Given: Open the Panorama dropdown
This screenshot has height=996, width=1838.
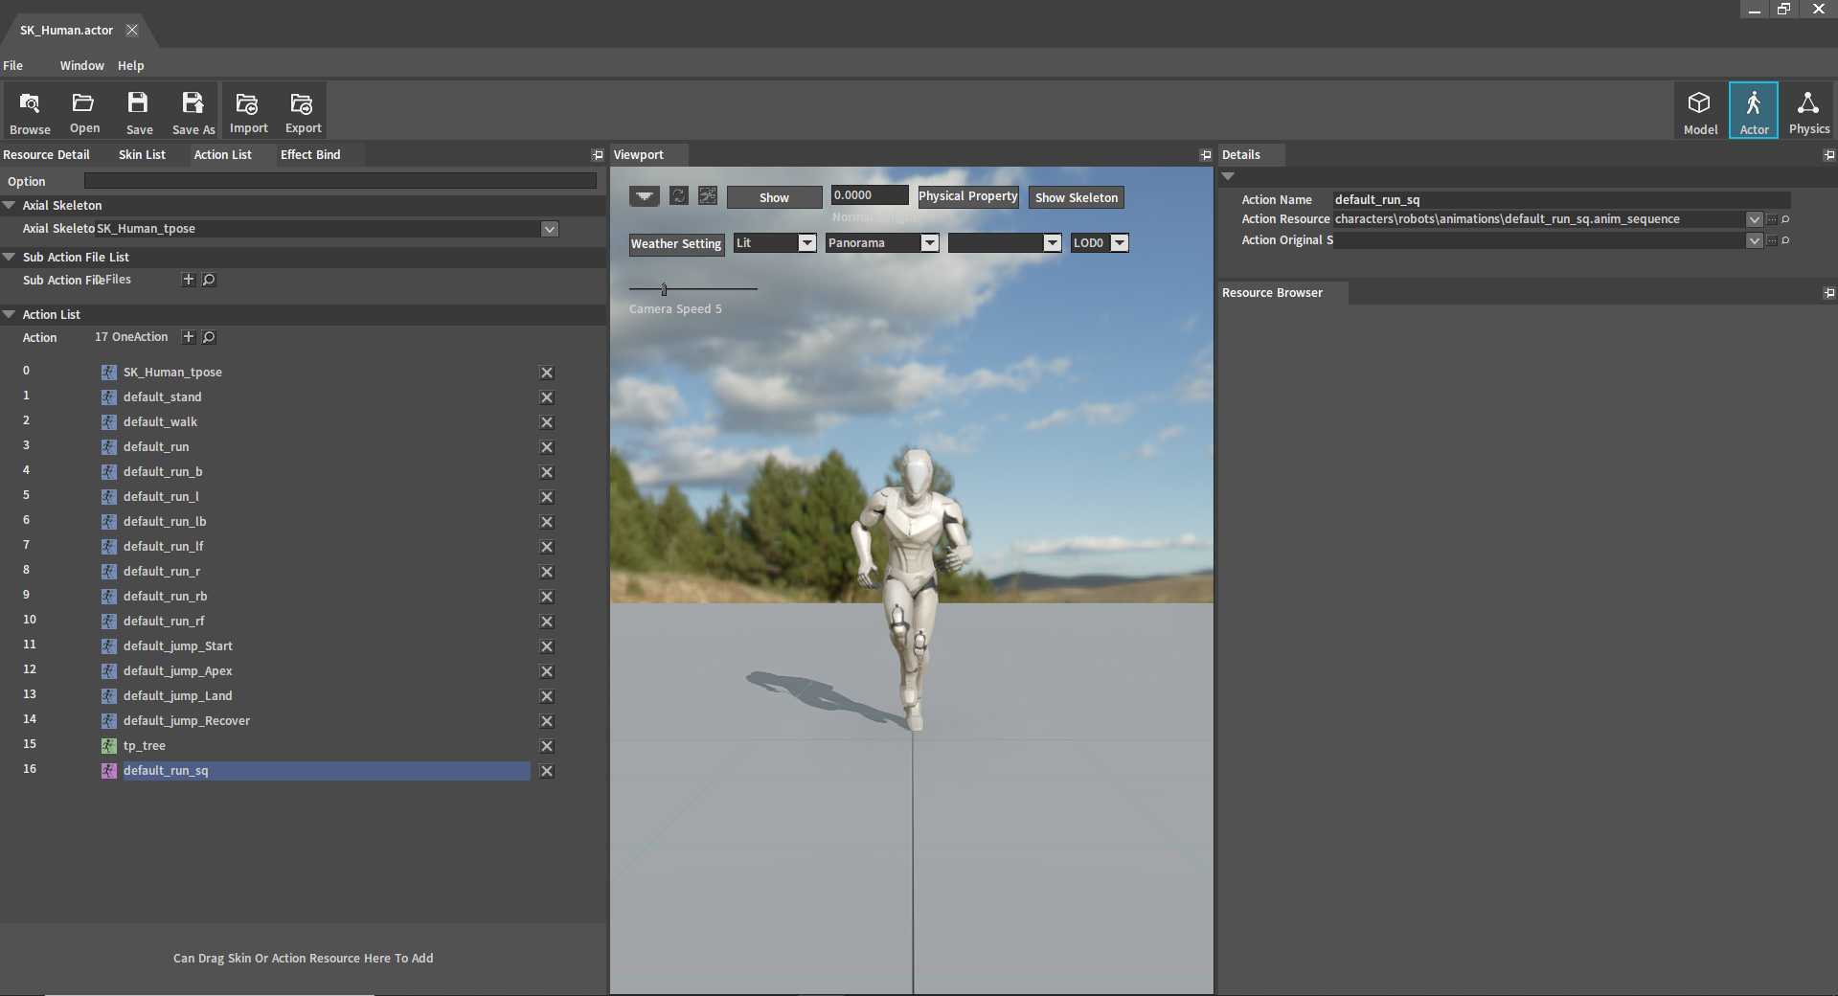Looking at the screenshot, I should (x=930, y=243).
